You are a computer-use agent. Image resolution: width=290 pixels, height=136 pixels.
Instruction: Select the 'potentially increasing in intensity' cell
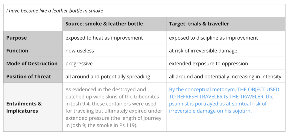[x=225, y=77]
